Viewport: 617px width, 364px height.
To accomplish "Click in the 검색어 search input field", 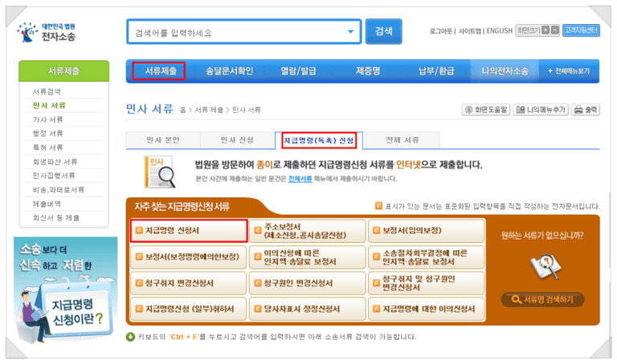I will 237,32.
